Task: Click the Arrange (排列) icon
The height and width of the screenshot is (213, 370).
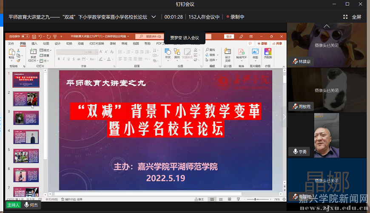Action: click(177, 54)
